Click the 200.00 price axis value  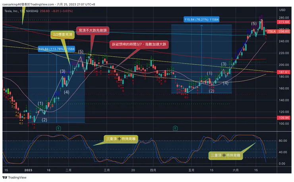click(x=284, y=65)
